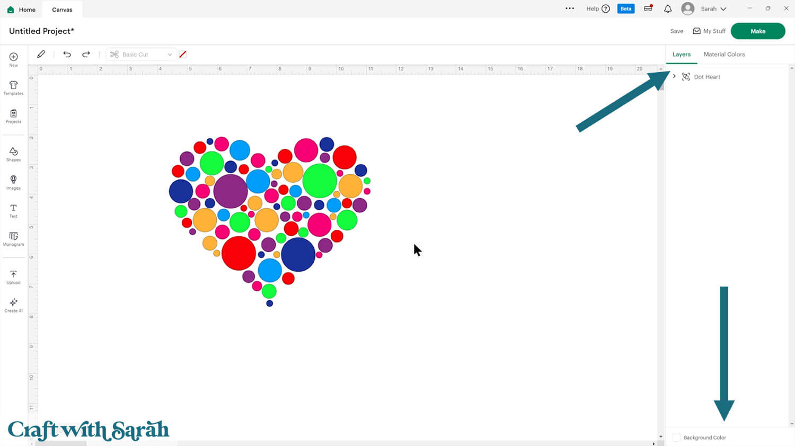Viewport: 795px width, 446px height.
Task: Click the Untitled Project title
Action: [x=41, y=31]
